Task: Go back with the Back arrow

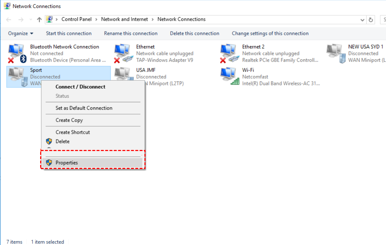Action: click(x=9, y=19)
